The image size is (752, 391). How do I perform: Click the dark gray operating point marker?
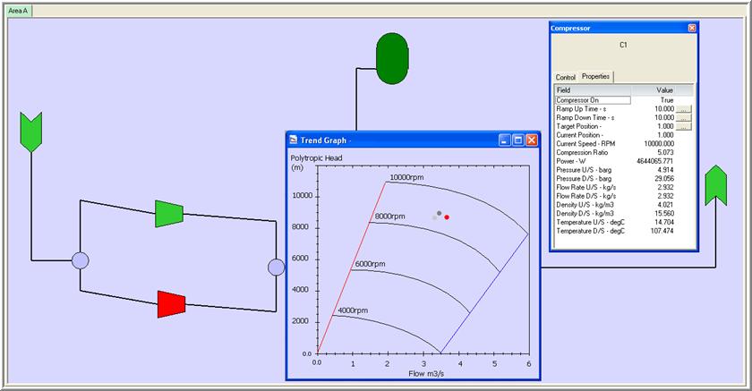(x=439, y=213)
